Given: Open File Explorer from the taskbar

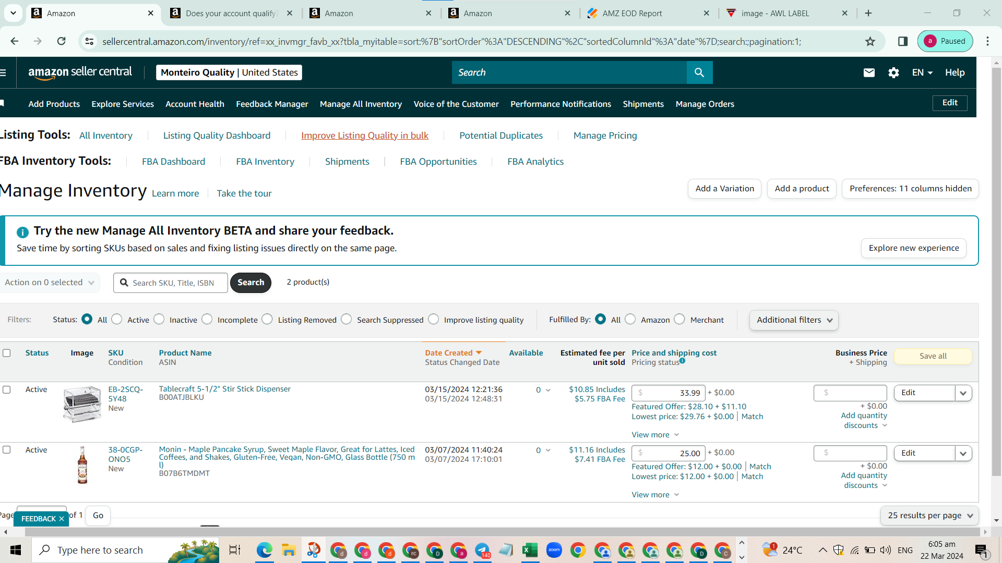Looking at the screenshot, I should (289, 550).
